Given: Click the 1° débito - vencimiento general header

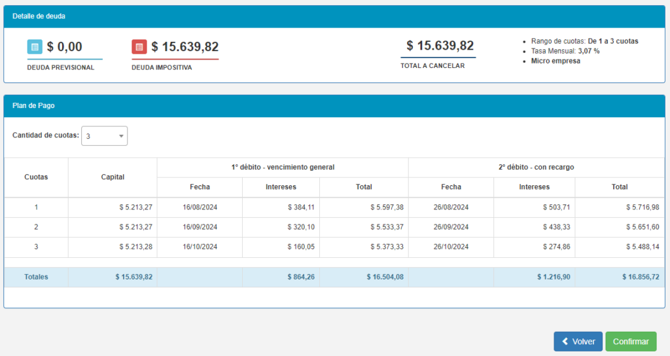Looking at the screenshot, I should [x=283, y=168].
